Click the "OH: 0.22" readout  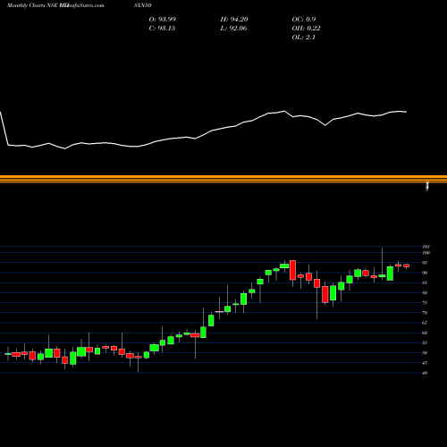click(306, 29)
